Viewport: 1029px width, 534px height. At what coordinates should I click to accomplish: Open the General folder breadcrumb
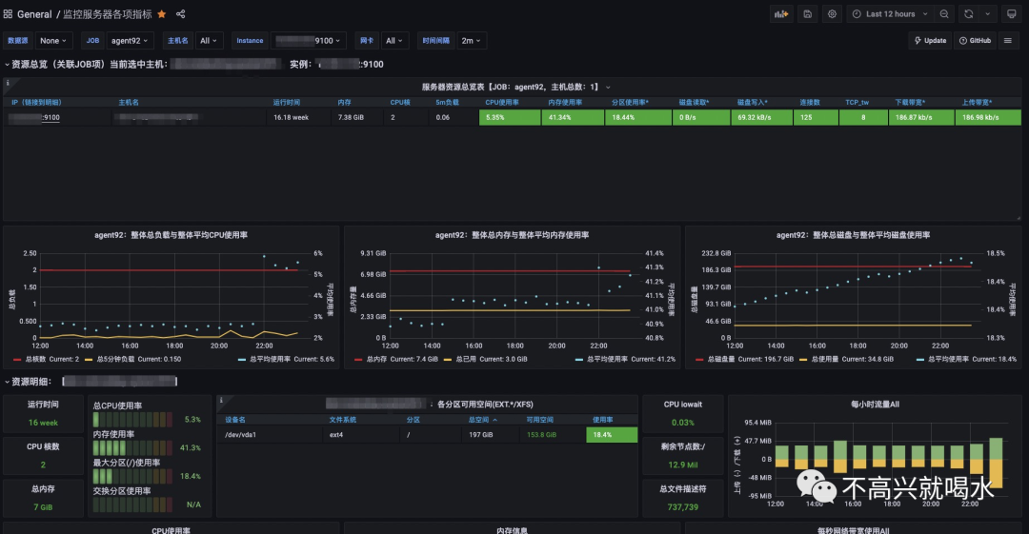click(34, 13)
